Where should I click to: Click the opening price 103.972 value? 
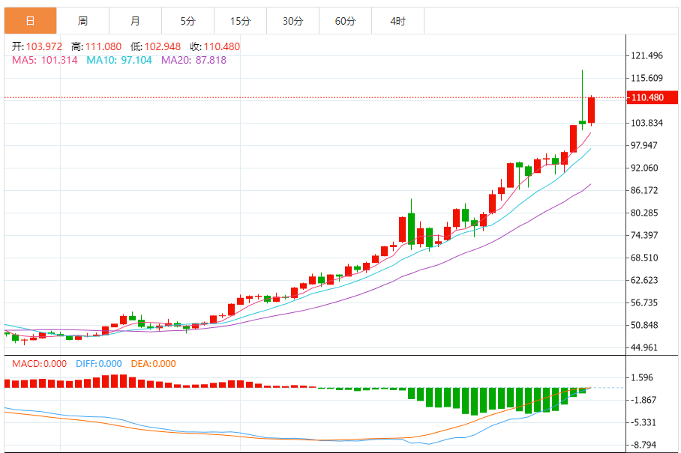click(x=43, y=46)
